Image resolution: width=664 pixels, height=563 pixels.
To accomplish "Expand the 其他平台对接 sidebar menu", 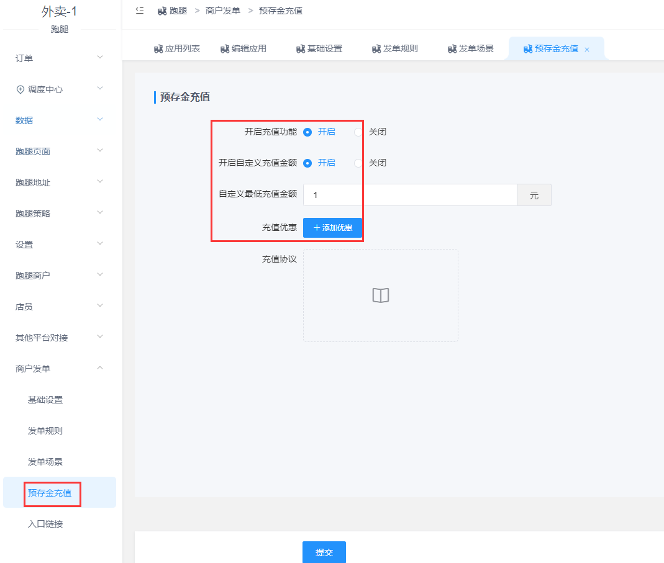I will click(59, 338).
